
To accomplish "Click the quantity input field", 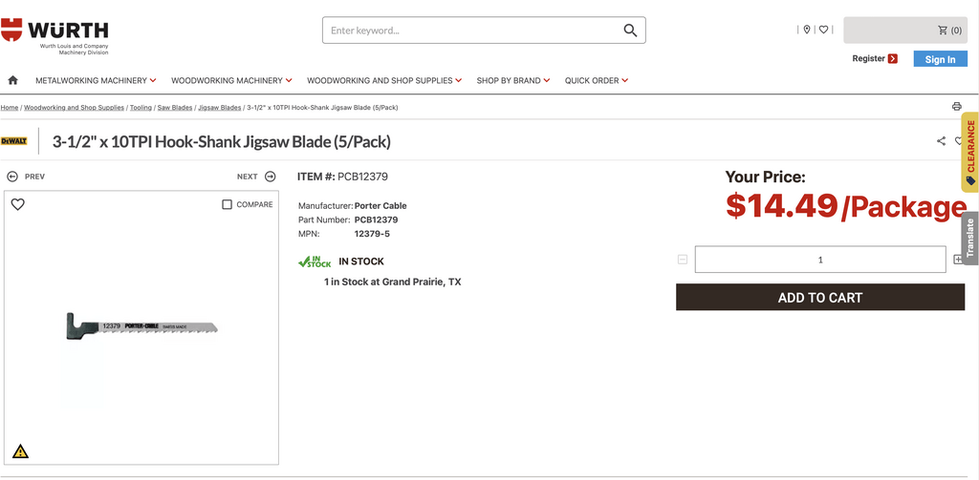I will tap(820, 260).
